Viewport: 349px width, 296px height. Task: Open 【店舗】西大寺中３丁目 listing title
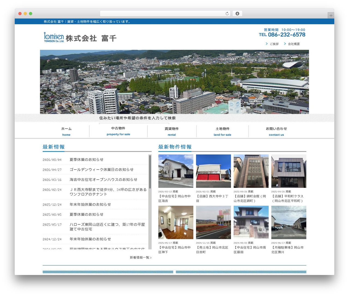(212, 199)
